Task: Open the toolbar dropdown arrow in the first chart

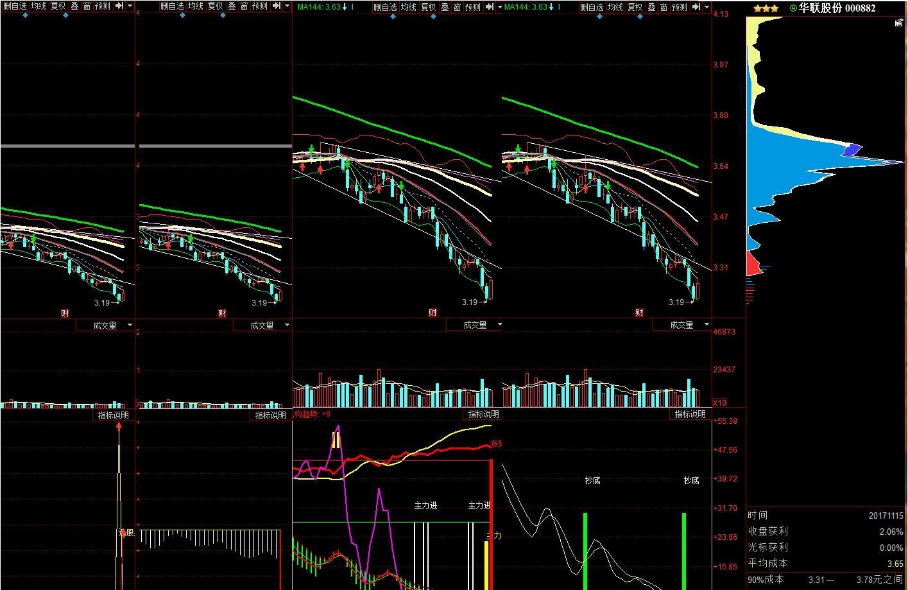Action: 130,6
